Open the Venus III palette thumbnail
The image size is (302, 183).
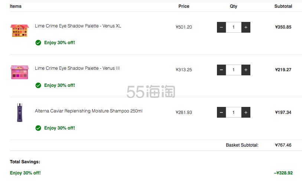pos(20,72)
